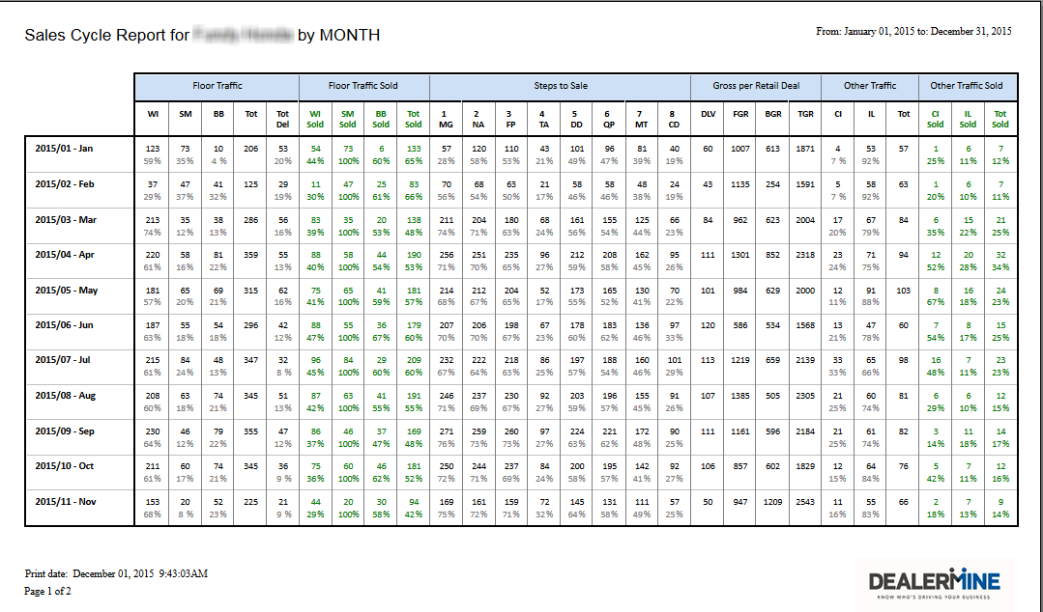
Task: Select the FGR column header
Action: pyautogui.click(x=740, y=114)
